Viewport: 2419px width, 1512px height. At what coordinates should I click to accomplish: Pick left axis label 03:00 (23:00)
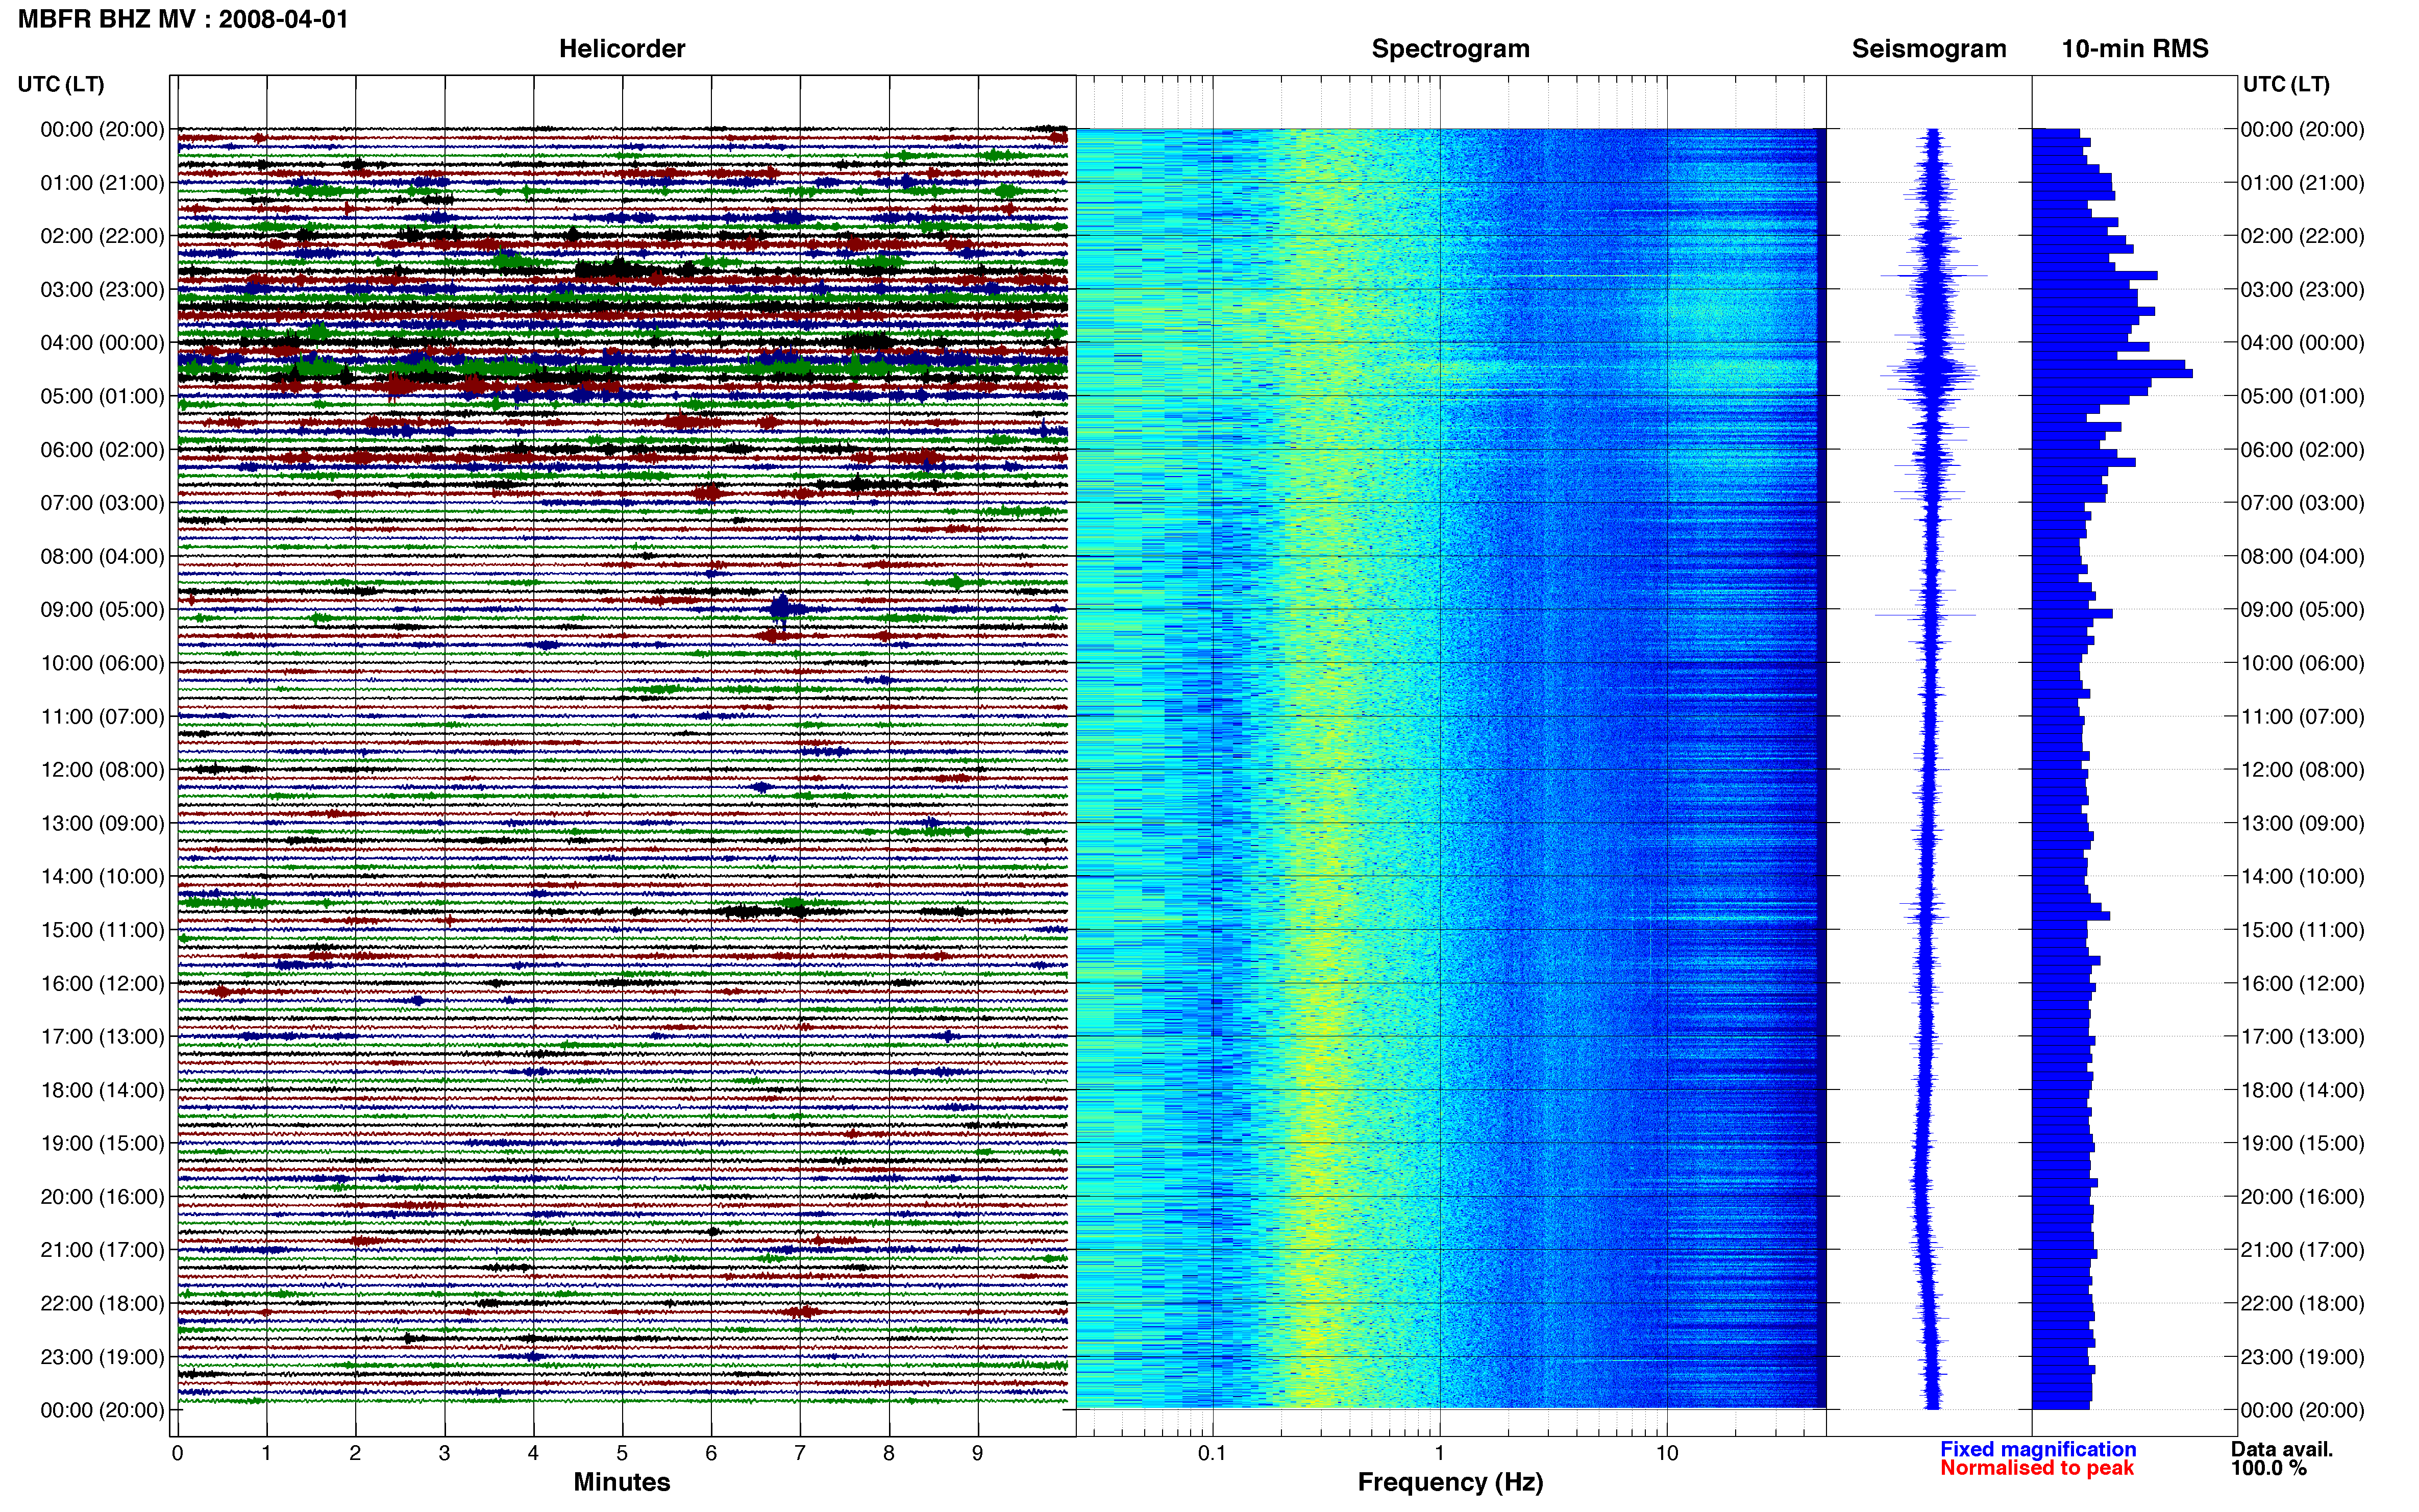tap(102, 290)
